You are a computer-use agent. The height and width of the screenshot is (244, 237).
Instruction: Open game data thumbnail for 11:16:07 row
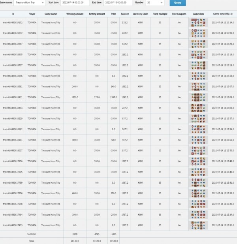point(198,86)
